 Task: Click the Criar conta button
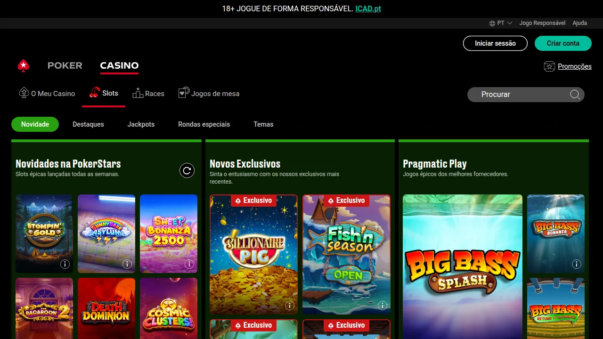point(563,43)
